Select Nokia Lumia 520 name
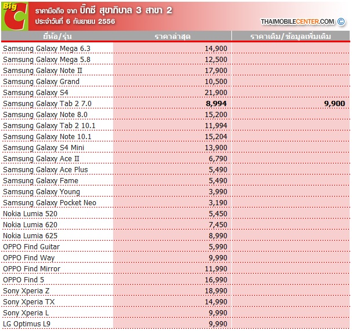The width and height of the screenshot is (352, 331). click(30, 213)
